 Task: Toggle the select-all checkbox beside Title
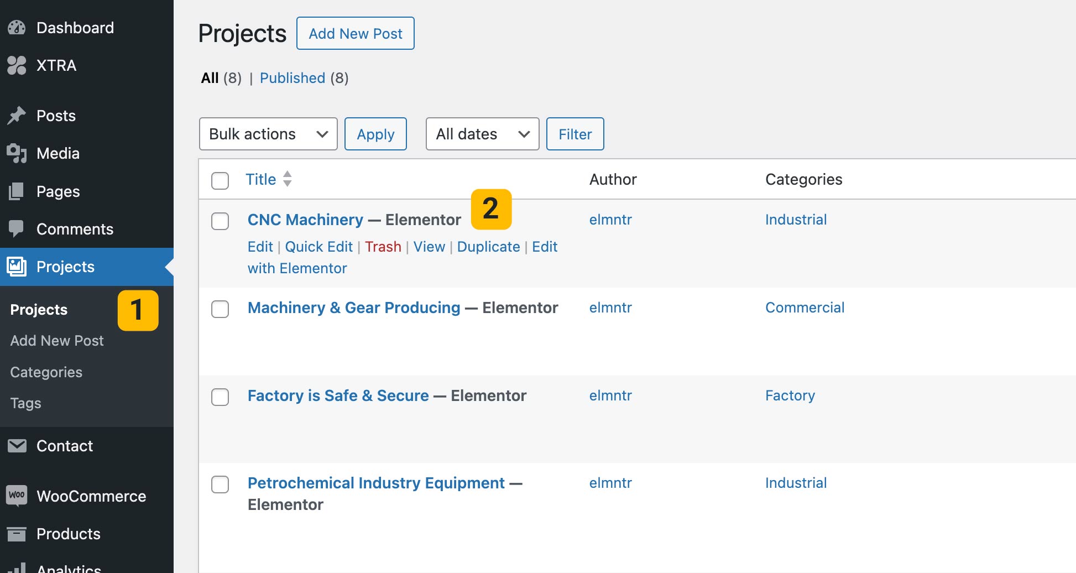tap(220, 180)
